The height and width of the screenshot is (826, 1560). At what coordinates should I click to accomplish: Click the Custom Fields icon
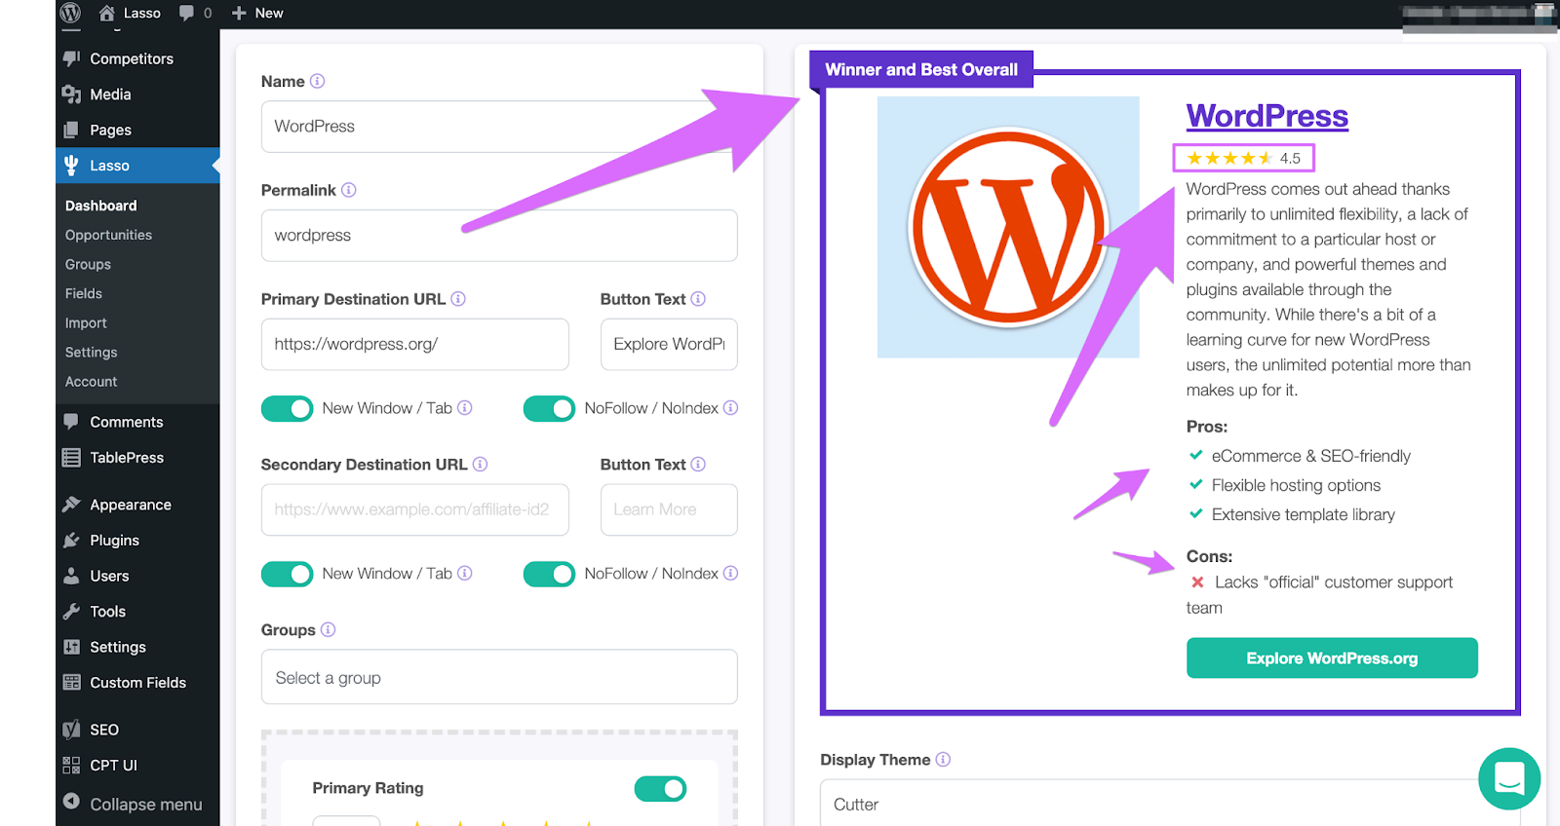(71, 683)
